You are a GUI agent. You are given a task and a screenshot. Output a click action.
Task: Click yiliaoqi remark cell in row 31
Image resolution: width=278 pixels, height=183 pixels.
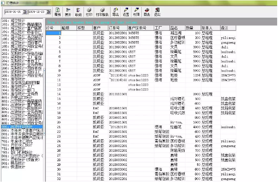coord(228,174)
